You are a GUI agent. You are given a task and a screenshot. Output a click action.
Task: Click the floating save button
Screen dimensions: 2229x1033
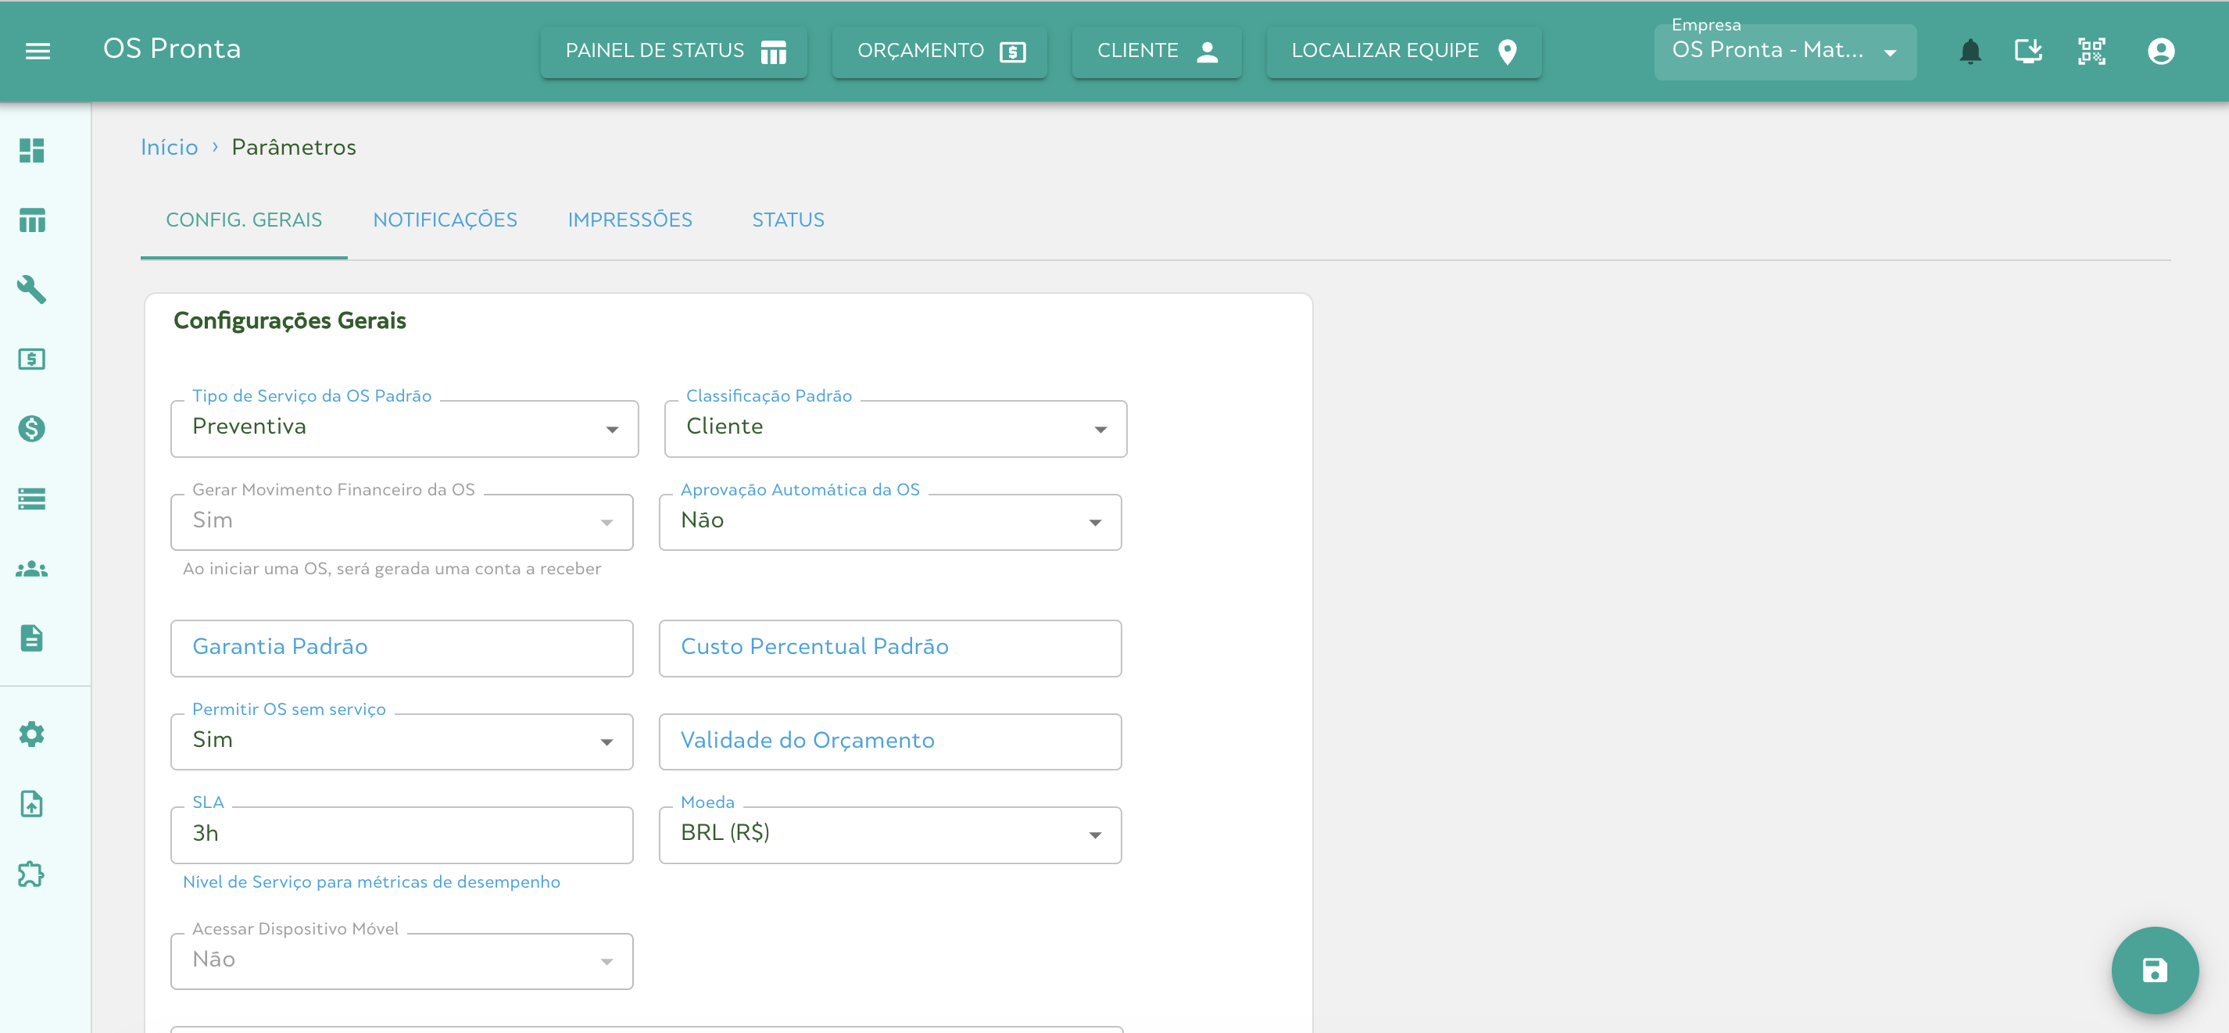[x=2154, y=970]
